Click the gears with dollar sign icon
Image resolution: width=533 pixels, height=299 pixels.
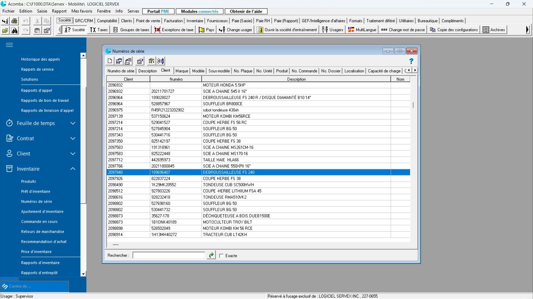(161, 61)
